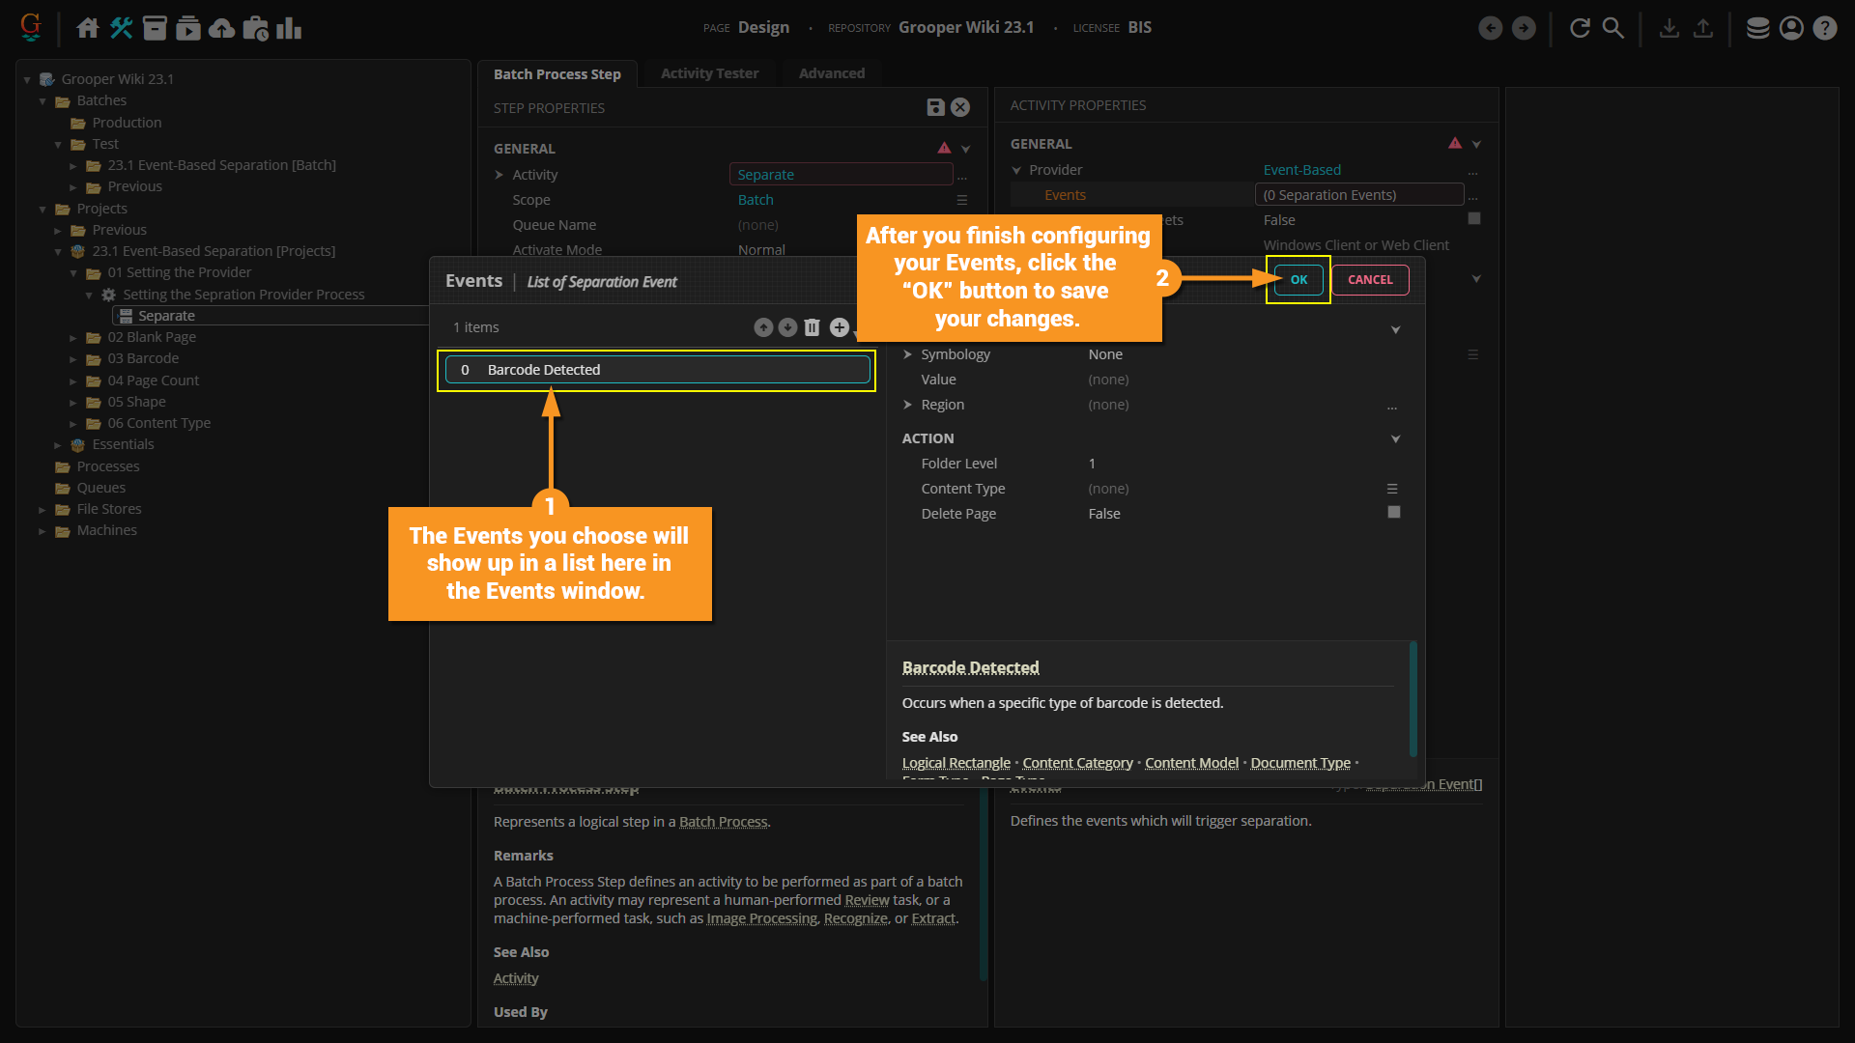Delete selected event with trash icon
Viewport: 1855px width, 1043px height.
coord(813,328)
